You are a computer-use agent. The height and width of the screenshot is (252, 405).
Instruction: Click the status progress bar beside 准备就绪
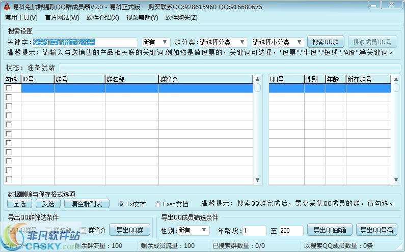230,68
